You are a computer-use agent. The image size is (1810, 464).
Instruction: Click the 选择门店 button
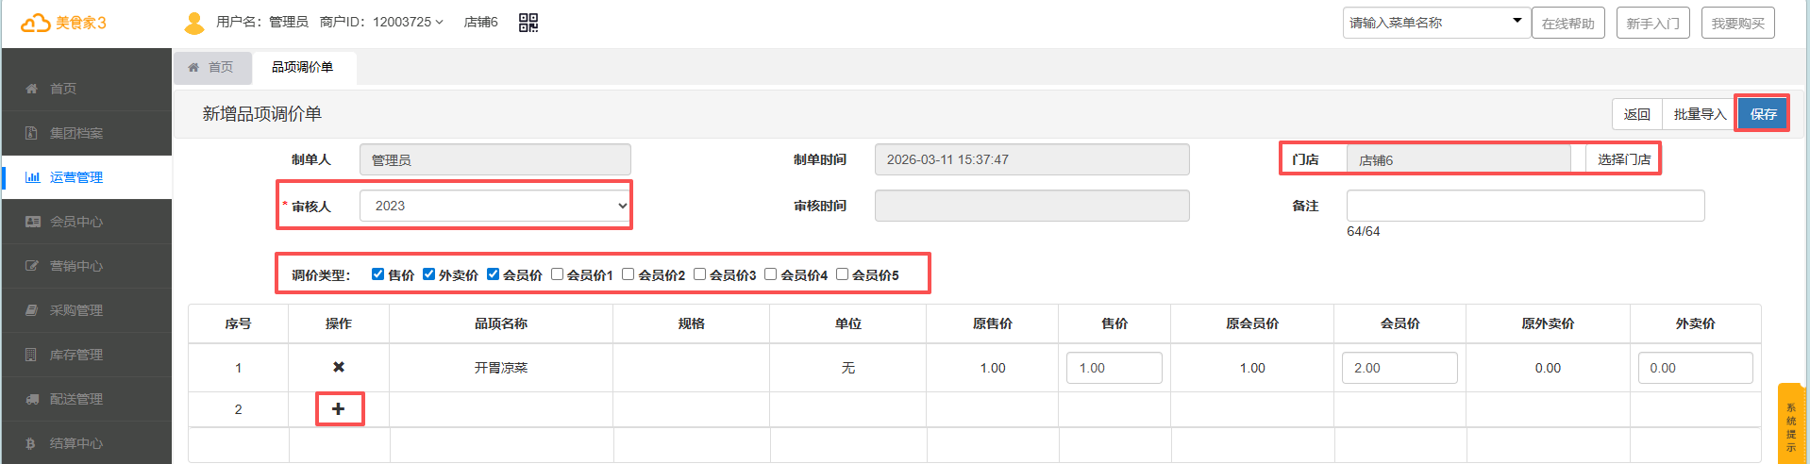[1623, 159]
